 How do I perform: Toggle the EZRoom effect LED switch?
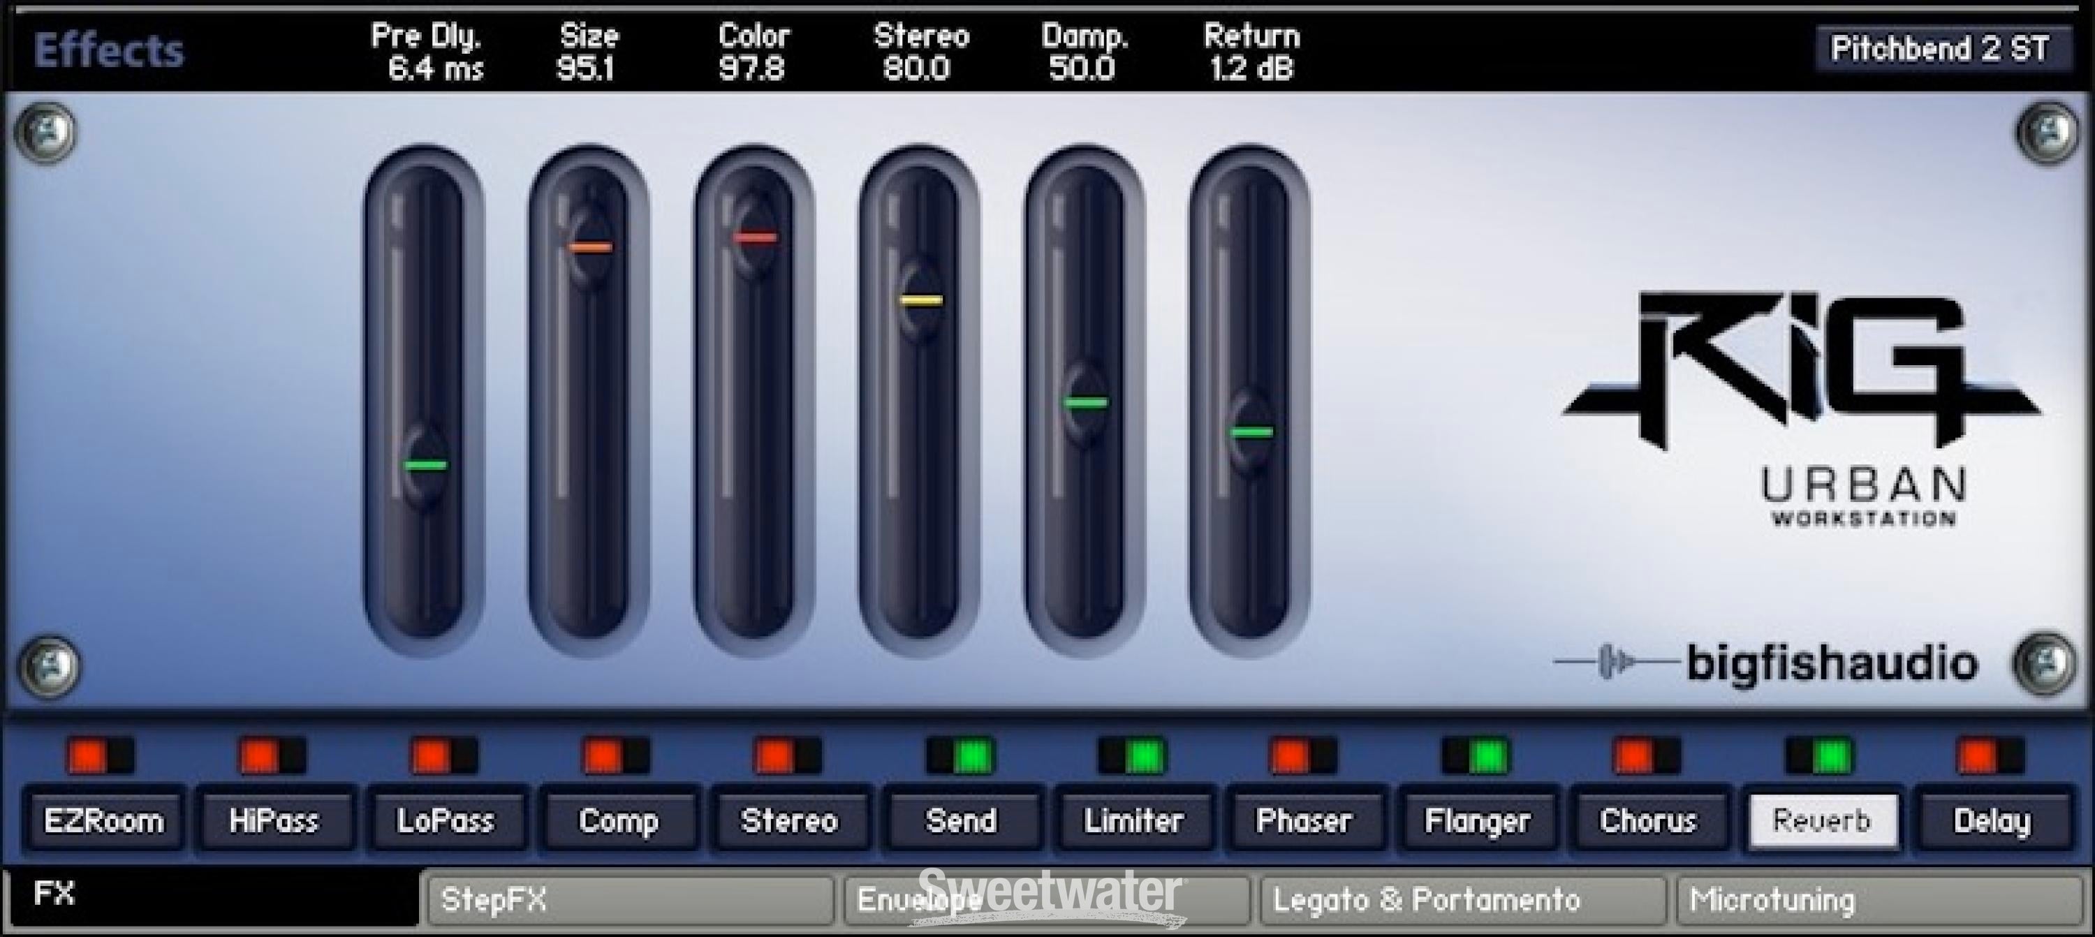(x=101, y=755)
